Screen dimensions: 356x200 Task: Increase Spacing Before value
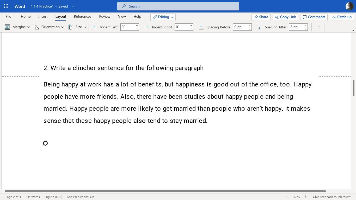coord(249,25)
